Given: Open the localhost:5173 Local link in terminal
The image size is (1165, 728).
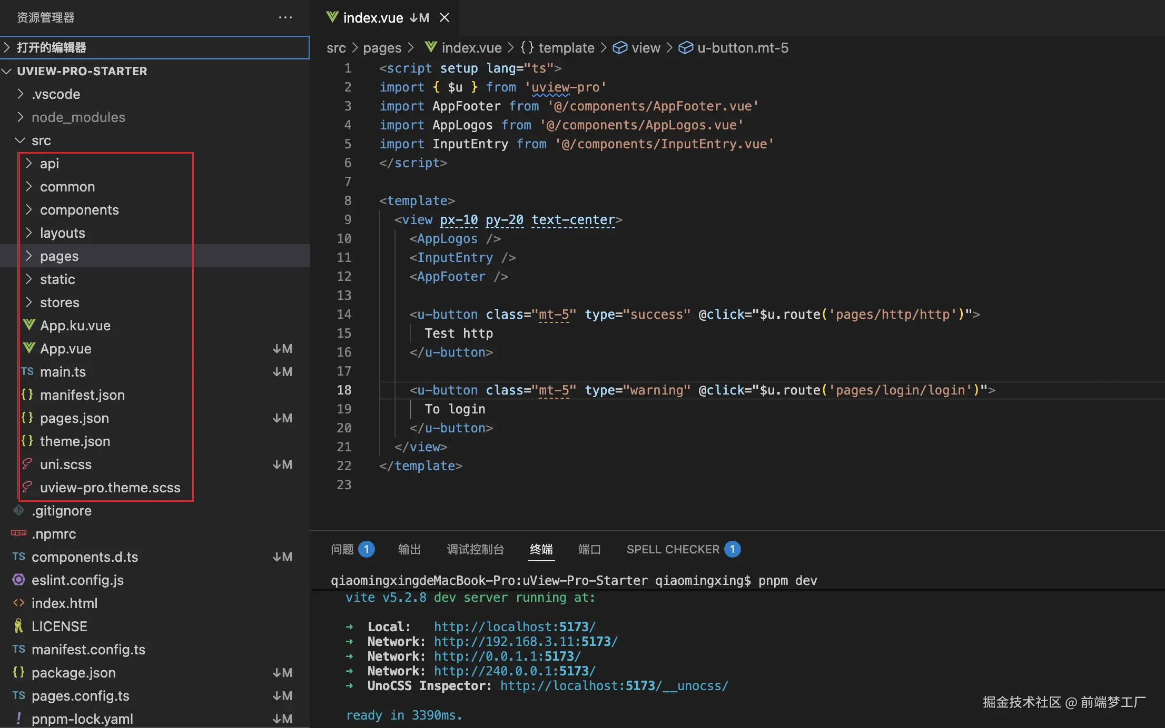Looking at the screenshot, I should 514,626.
